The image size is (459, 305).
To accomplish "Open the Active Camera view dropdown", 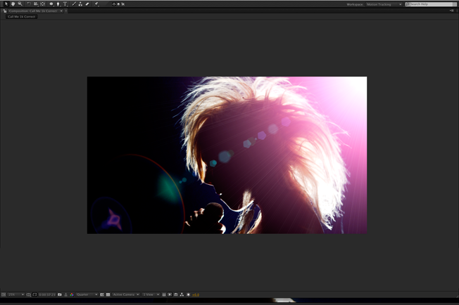I will (x=125, y=294).
